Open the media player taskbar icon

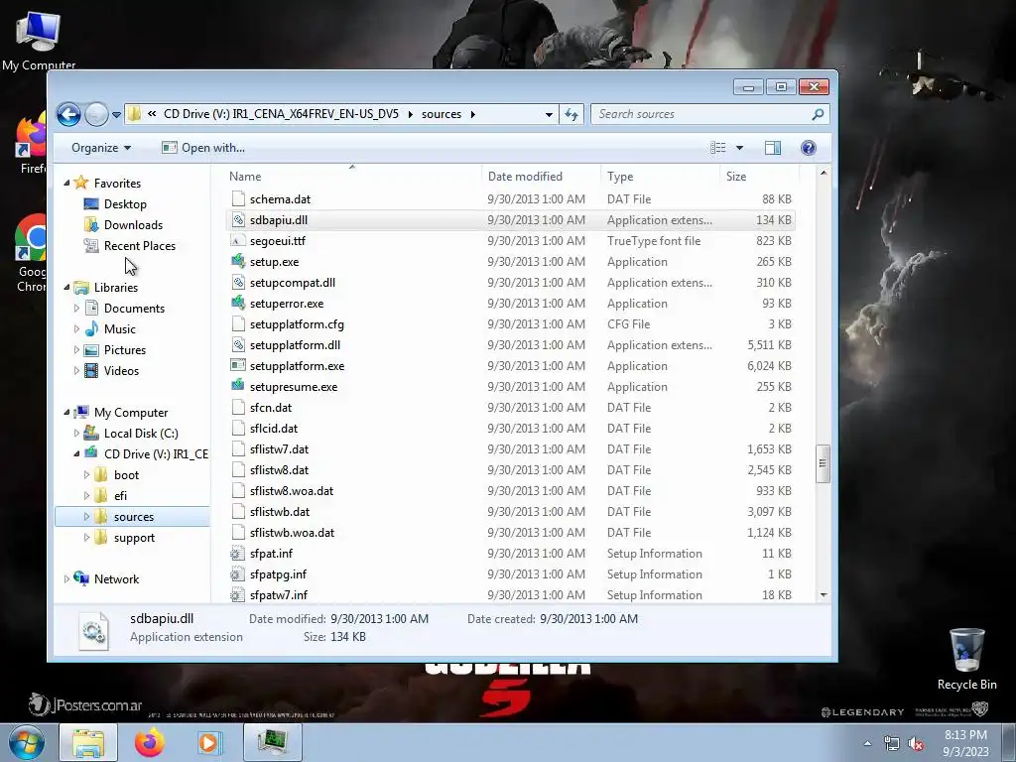(x=208, y=743)
